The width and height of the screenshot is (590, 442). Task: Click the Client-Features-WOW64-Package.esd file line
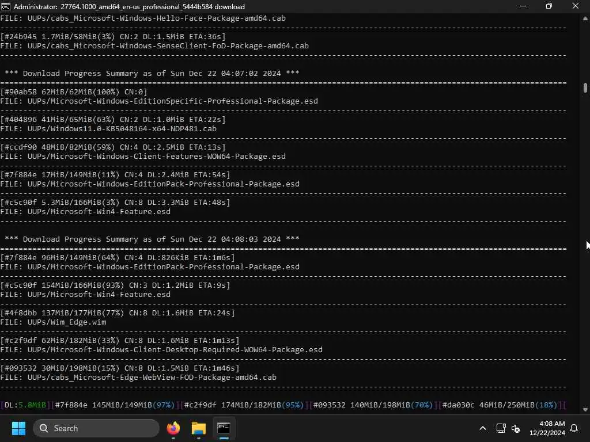[x=143, y=157]
